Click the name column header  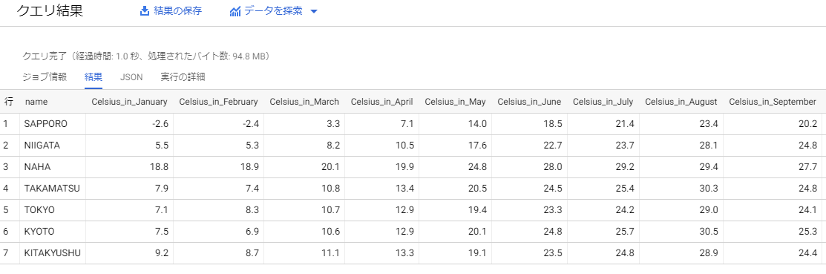[x=36, y=101]
